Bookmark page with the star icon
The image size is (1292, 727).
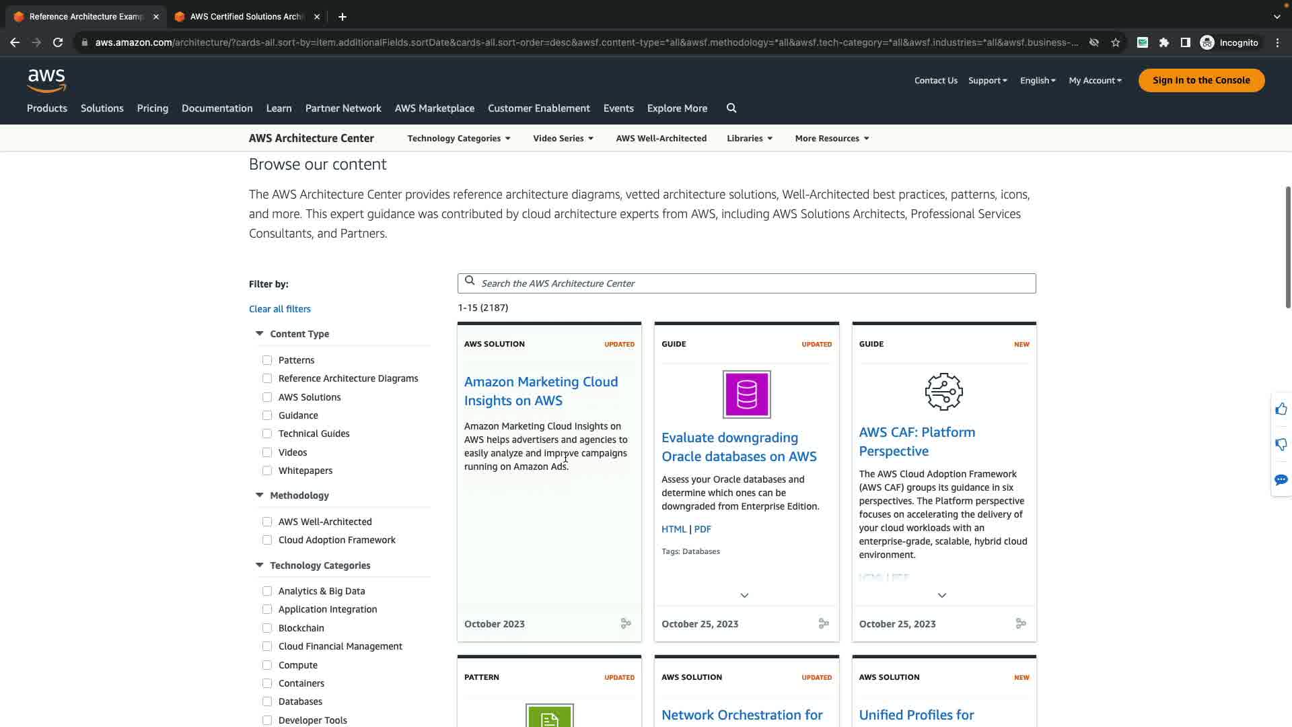[x=1116, y=42]
